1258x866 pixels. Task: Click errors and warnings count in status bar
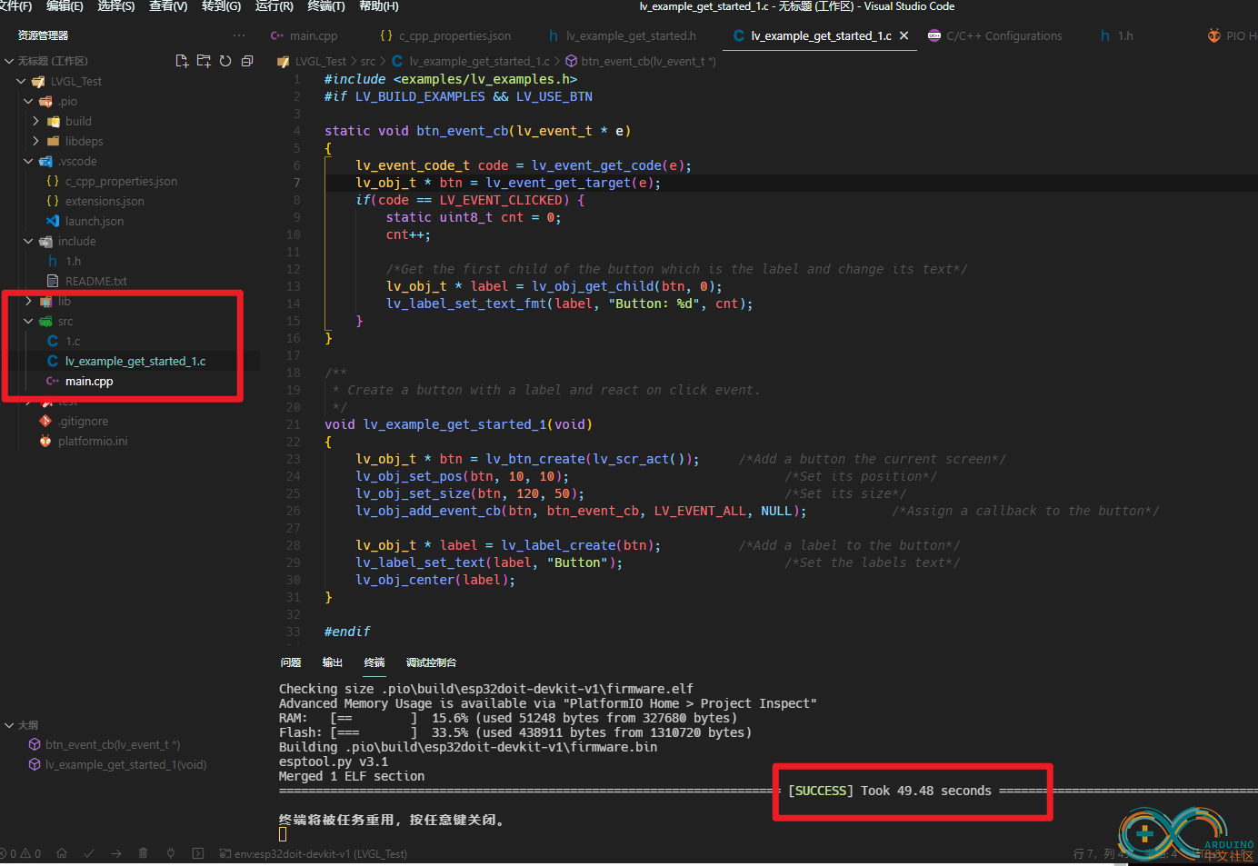[x=22, y=853]
